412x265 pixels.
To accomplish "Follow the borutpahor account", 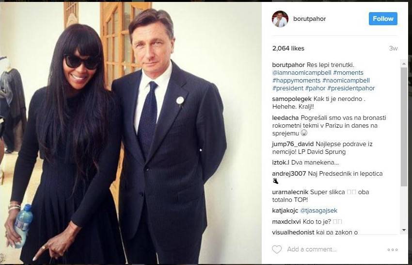I will (x=383, y=18).
